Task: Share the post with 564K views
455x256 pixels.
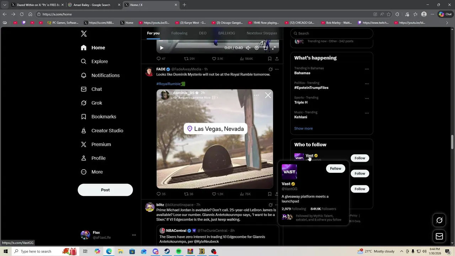Action: point(277,59)
